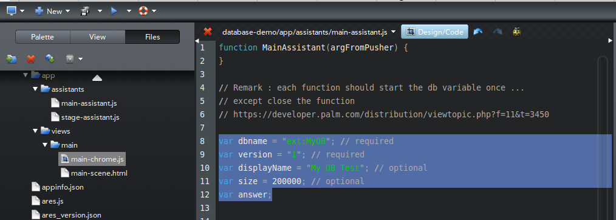The height and width of the screenshot is (220, 616).
Task: Click the blue Run play icon
Action: point(114,11)
